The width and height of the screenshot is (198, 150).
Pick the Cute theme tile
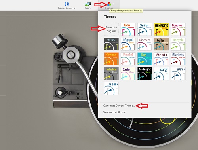coord(128,74)
